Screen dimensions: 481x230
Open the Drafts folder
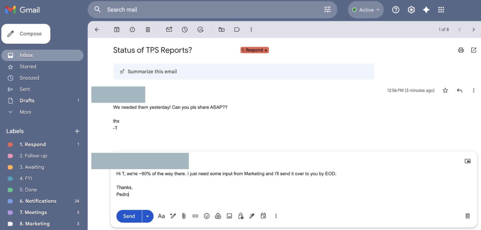click(27, 101)
